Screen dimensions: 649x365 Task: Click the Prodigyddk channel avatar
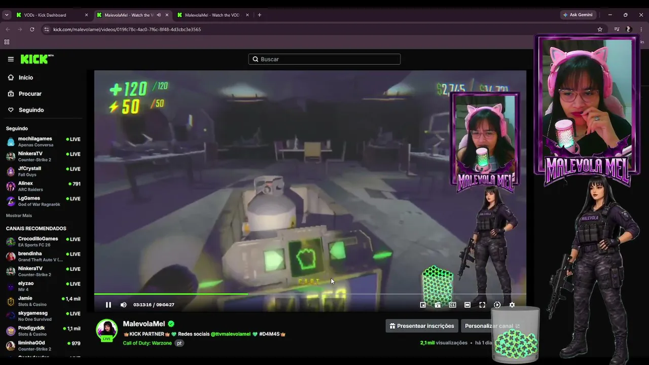11,331
